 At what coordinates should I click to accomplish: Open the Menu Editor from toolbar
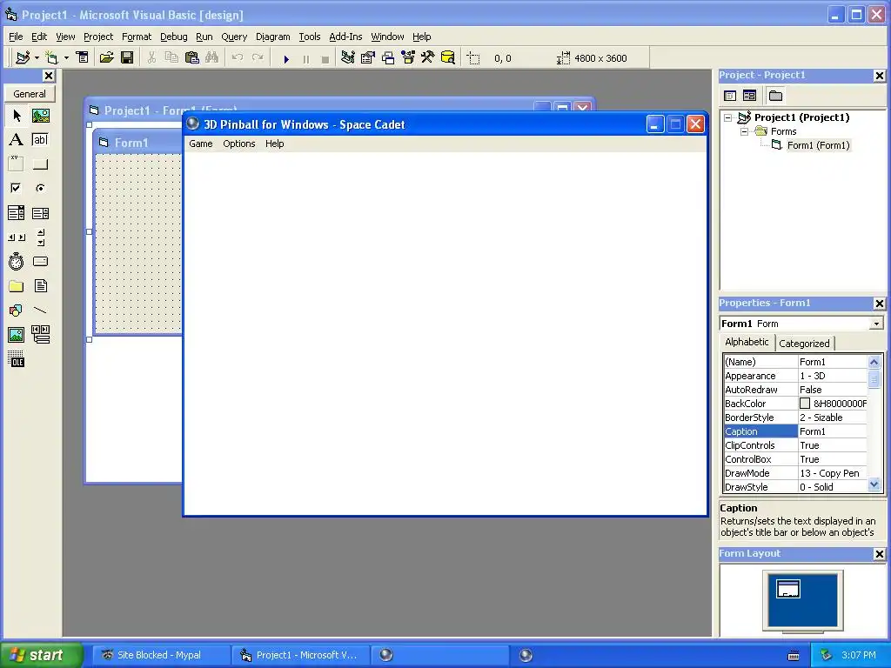83,57
